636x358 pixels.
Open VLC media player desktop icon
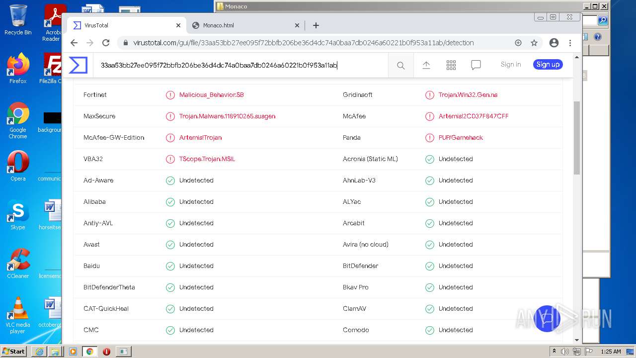click(18, 315)
